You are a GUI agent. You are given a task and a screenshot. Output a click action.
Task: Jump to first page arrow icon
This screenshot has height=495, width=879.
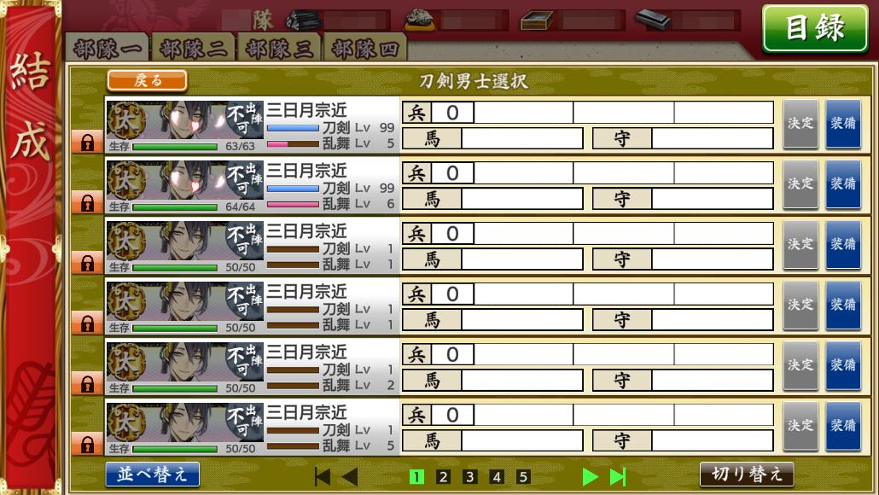pyautogui.click(x=323, y=477)
